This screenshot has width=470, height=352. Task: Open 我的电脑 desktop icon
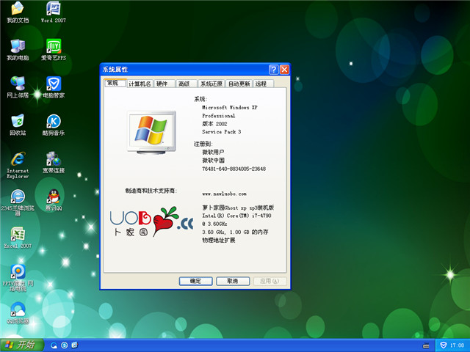point(17,47)
